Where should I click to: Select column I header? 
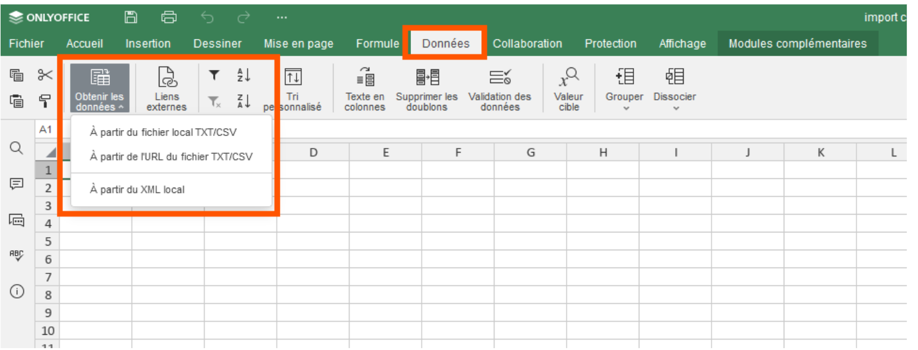coord(676,153)
